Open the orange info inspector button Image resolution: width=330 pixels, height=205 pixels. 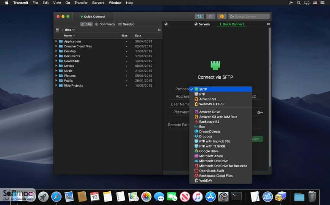pyautogui.click(x=222, y=16)
